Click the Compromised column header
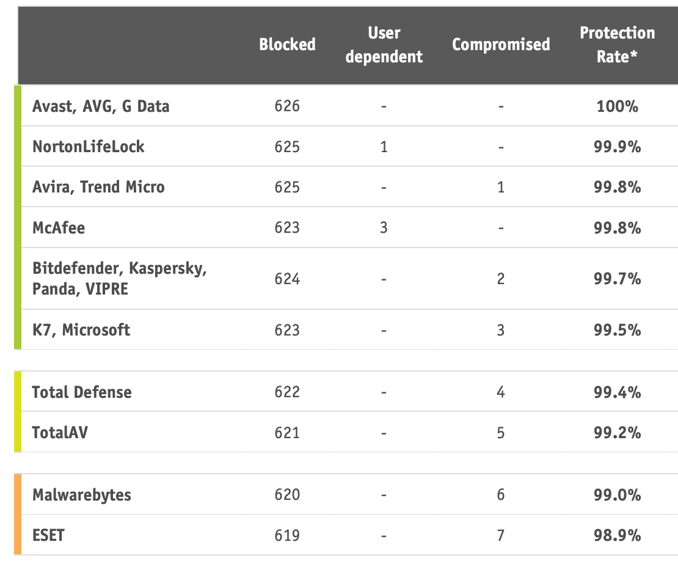Viewport: 678px width, 561px height. 501,45
